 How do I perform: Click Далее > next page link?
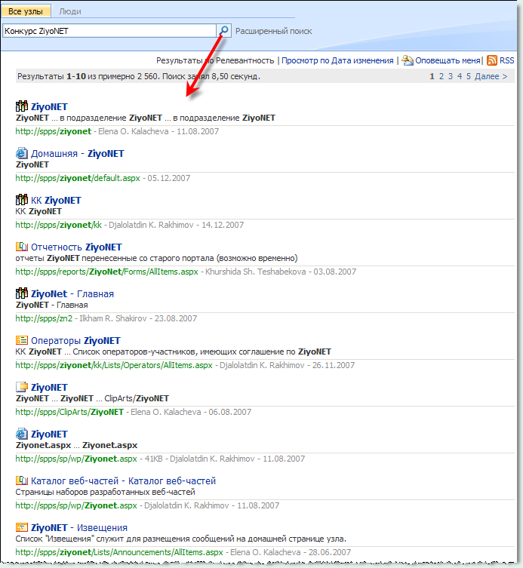pos(491,76)
